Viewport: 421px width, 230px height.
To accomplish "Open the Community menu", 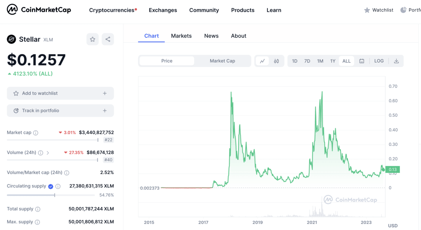I will 204,10.
